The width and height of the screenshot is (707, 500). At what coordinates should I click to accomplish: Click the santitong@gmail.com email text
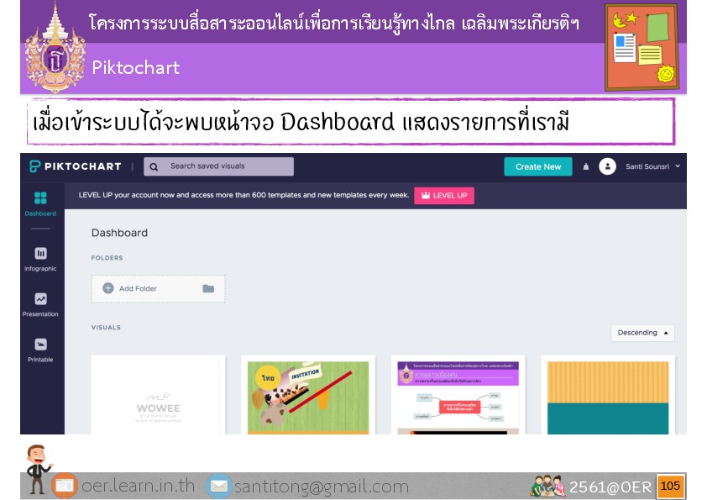[322, 487]
